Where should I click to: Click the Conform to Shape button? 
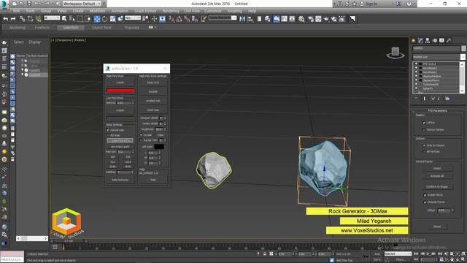click(x=437, y=187)
